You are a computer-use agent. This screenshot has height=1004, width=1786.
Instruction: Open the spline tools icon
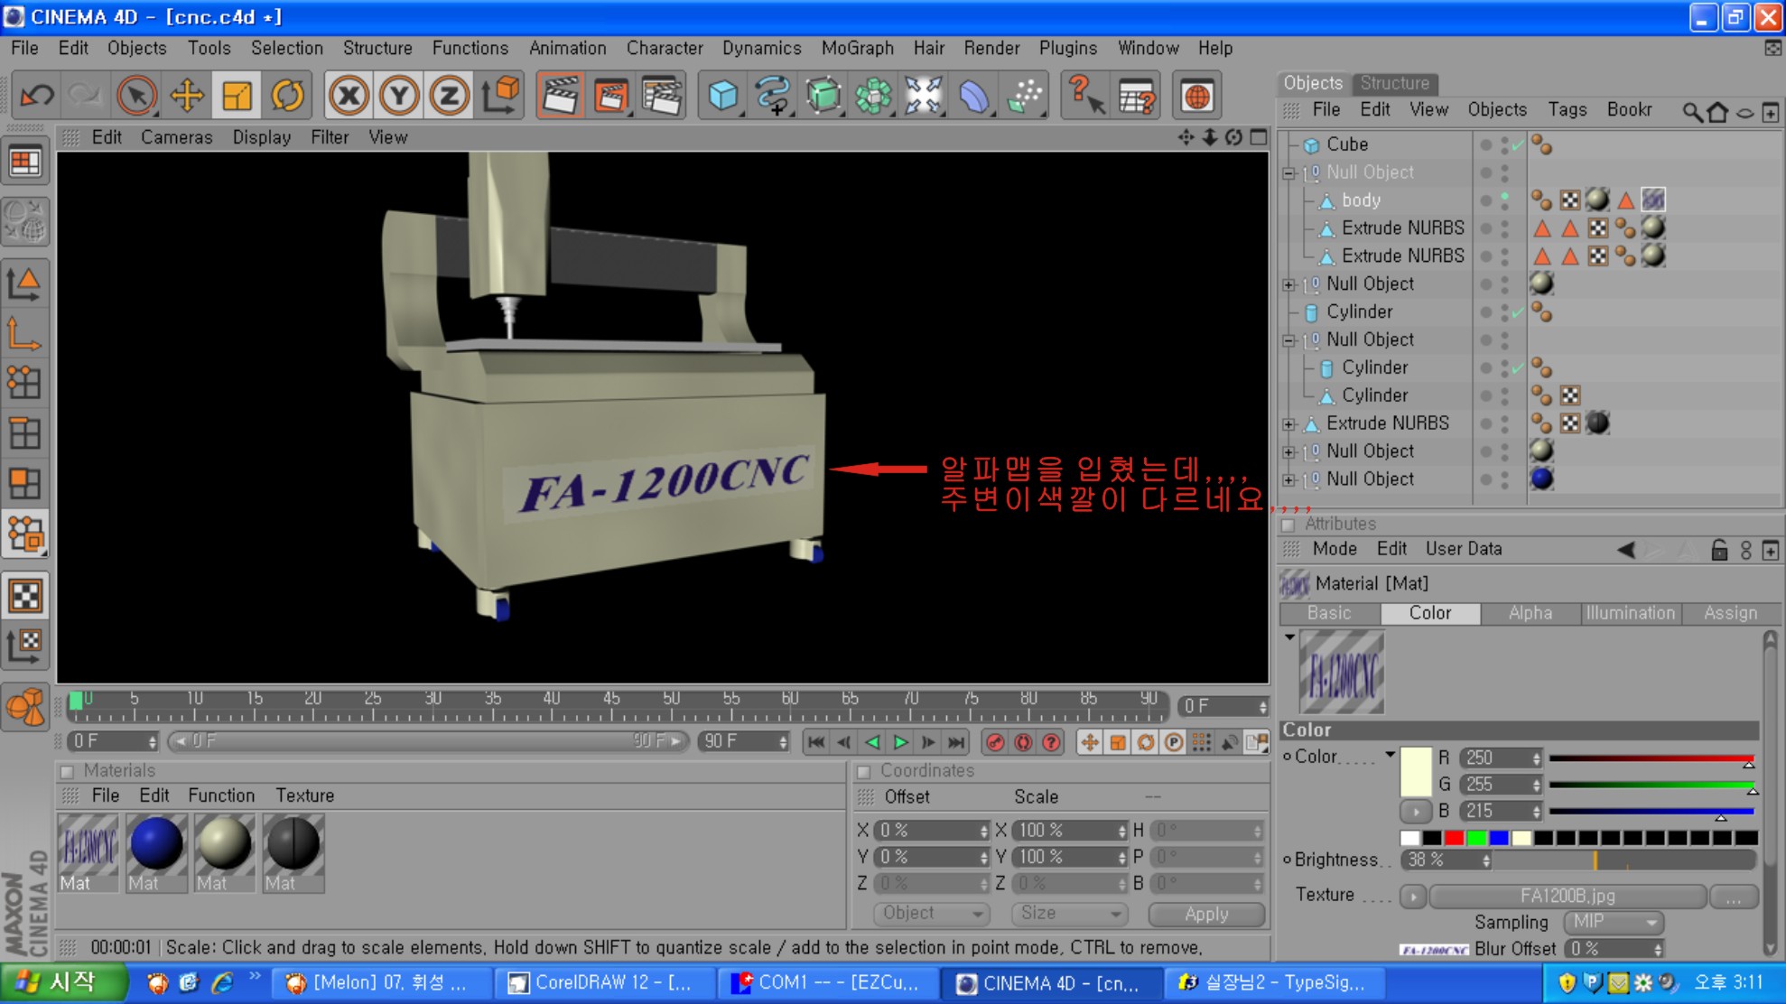click(773, 96)
